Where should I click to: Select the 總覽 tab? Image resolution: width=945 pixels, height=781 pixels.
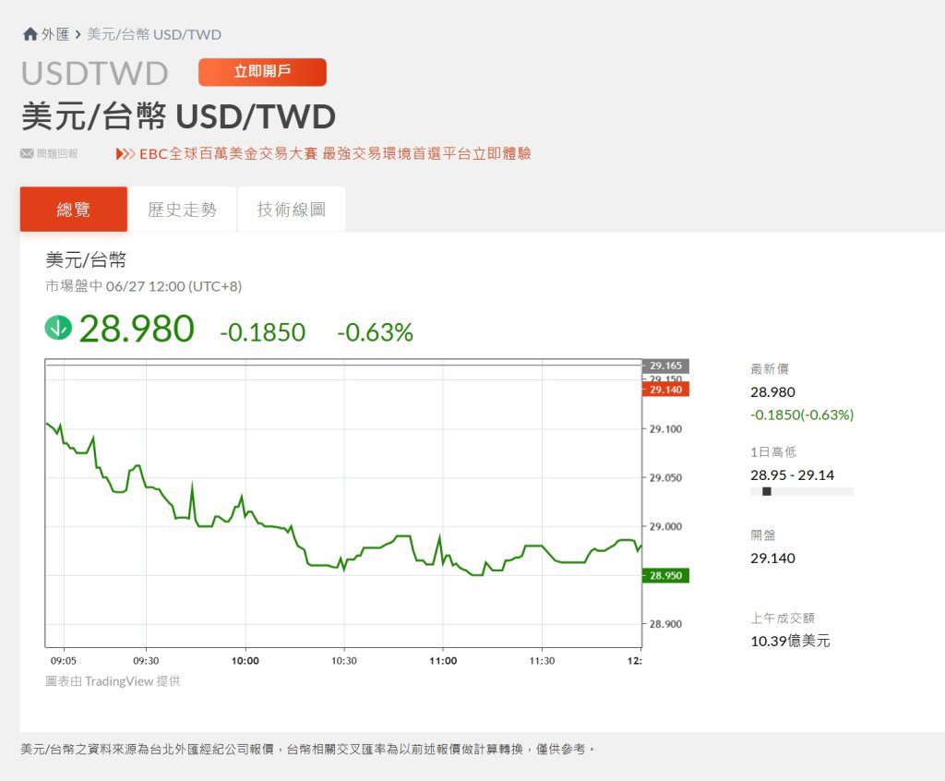click(74, 210)
